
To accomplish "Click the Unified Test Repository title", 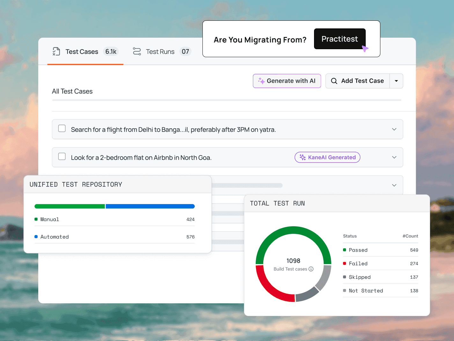I will coord(76,185).
